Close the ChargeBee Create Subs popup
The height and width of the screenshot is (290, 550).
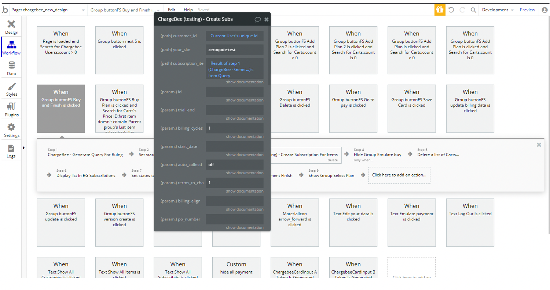tap(267, 19)
